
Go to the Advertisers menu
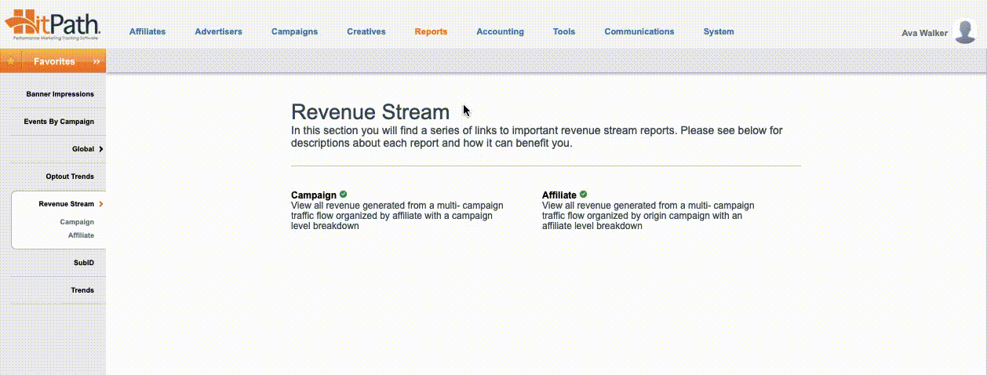[218, 32]
